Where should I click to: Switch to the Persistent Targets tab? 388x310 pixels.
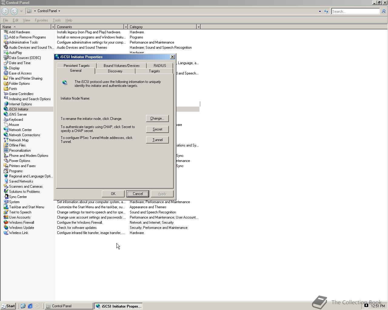click(x=76, y=66)
